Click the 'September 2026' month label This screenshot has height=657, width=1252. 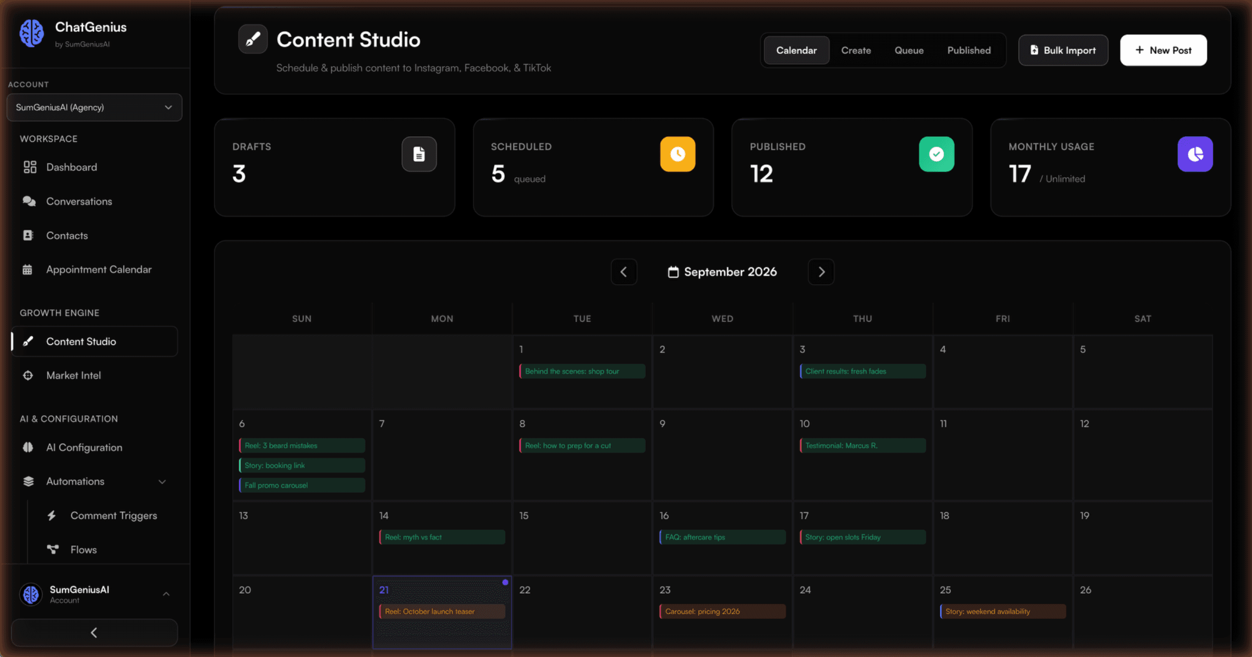(x=730, y=272)
